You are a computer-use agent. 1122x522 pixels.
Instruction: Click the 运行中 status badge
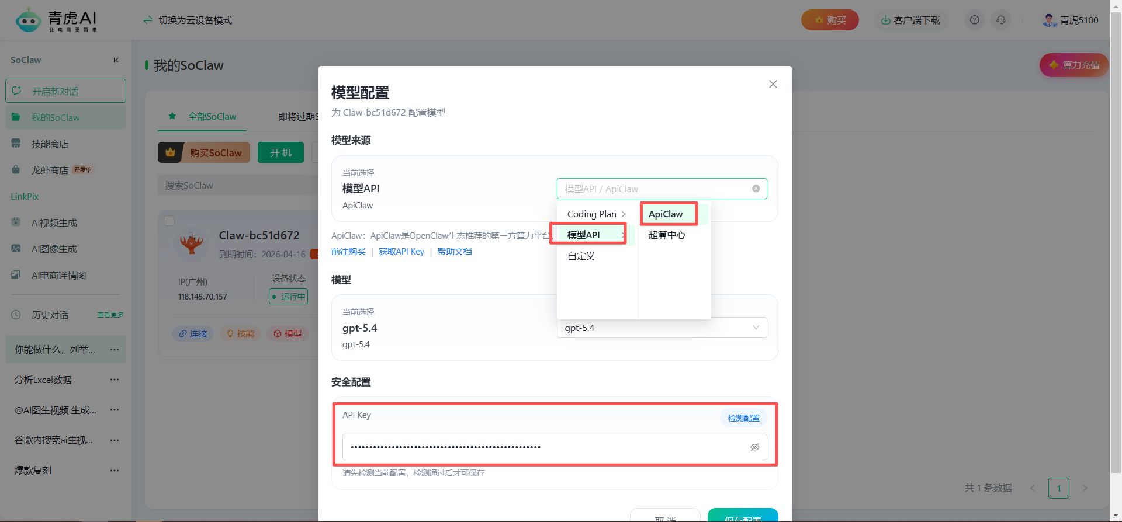[289, 297]
